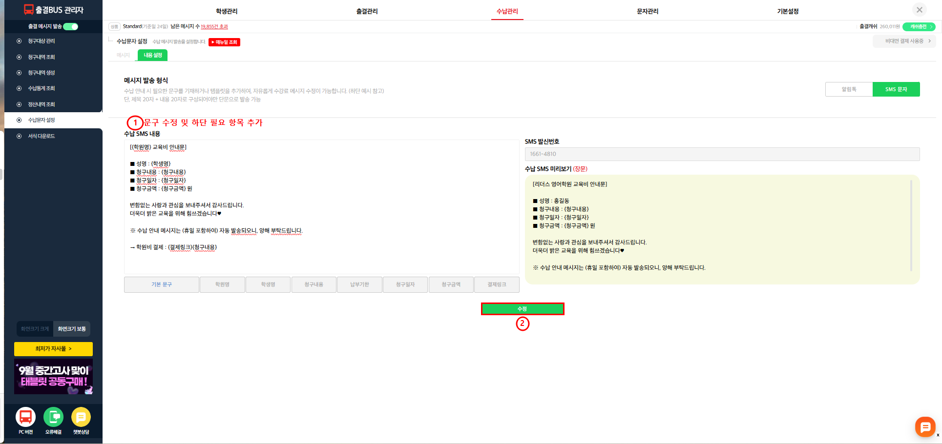Click the 오류해결 phone icon

tap(53, 417)
